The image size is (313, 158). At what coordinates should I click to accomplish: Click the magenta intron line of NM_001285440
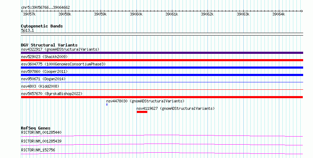click(x=162, y=135)
